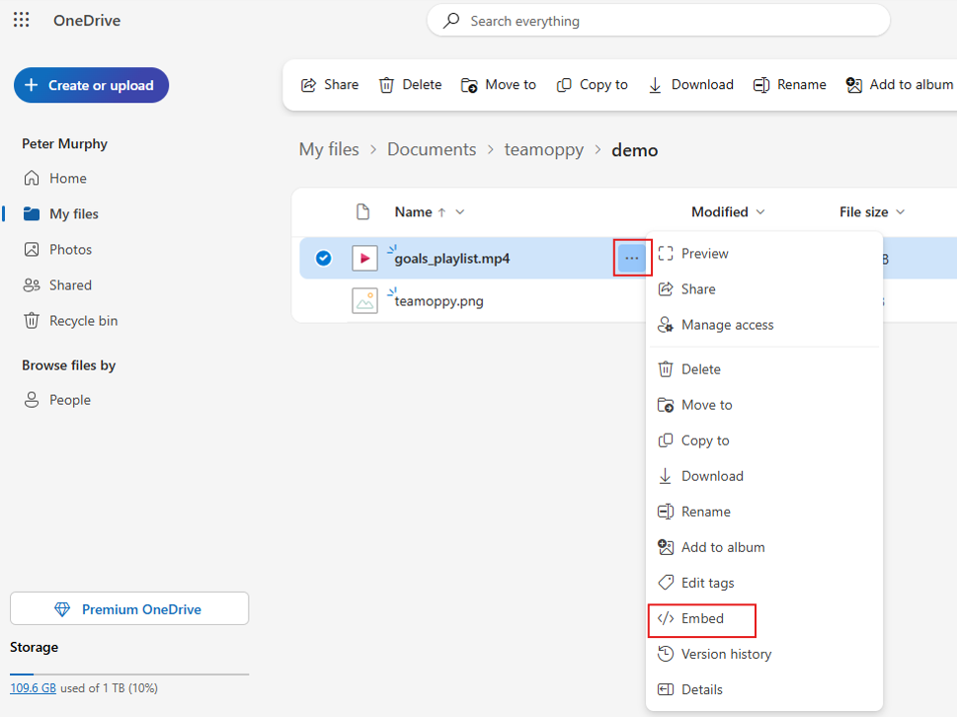This screenshot has width=957, height=717.
Task: Click the teamoppy.png image file icon
Action: [x=364, y=301]
